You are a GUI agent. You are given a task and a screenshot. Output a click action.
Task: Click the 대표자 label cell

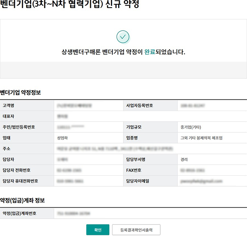click(x=27, y=116)
